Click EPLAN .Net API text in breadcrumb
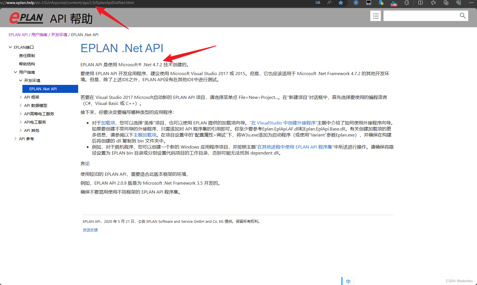Image resolution: width=477 pixels, height=285 pixels. (x=85, y=35)
